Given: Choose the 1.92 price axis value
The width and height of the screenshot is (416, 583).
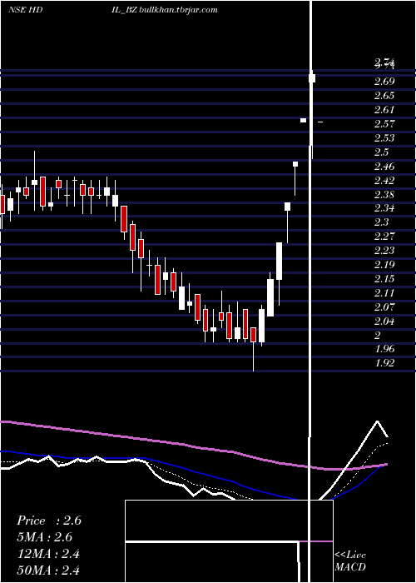Looking at the screenshot, I should pos(384,363).
